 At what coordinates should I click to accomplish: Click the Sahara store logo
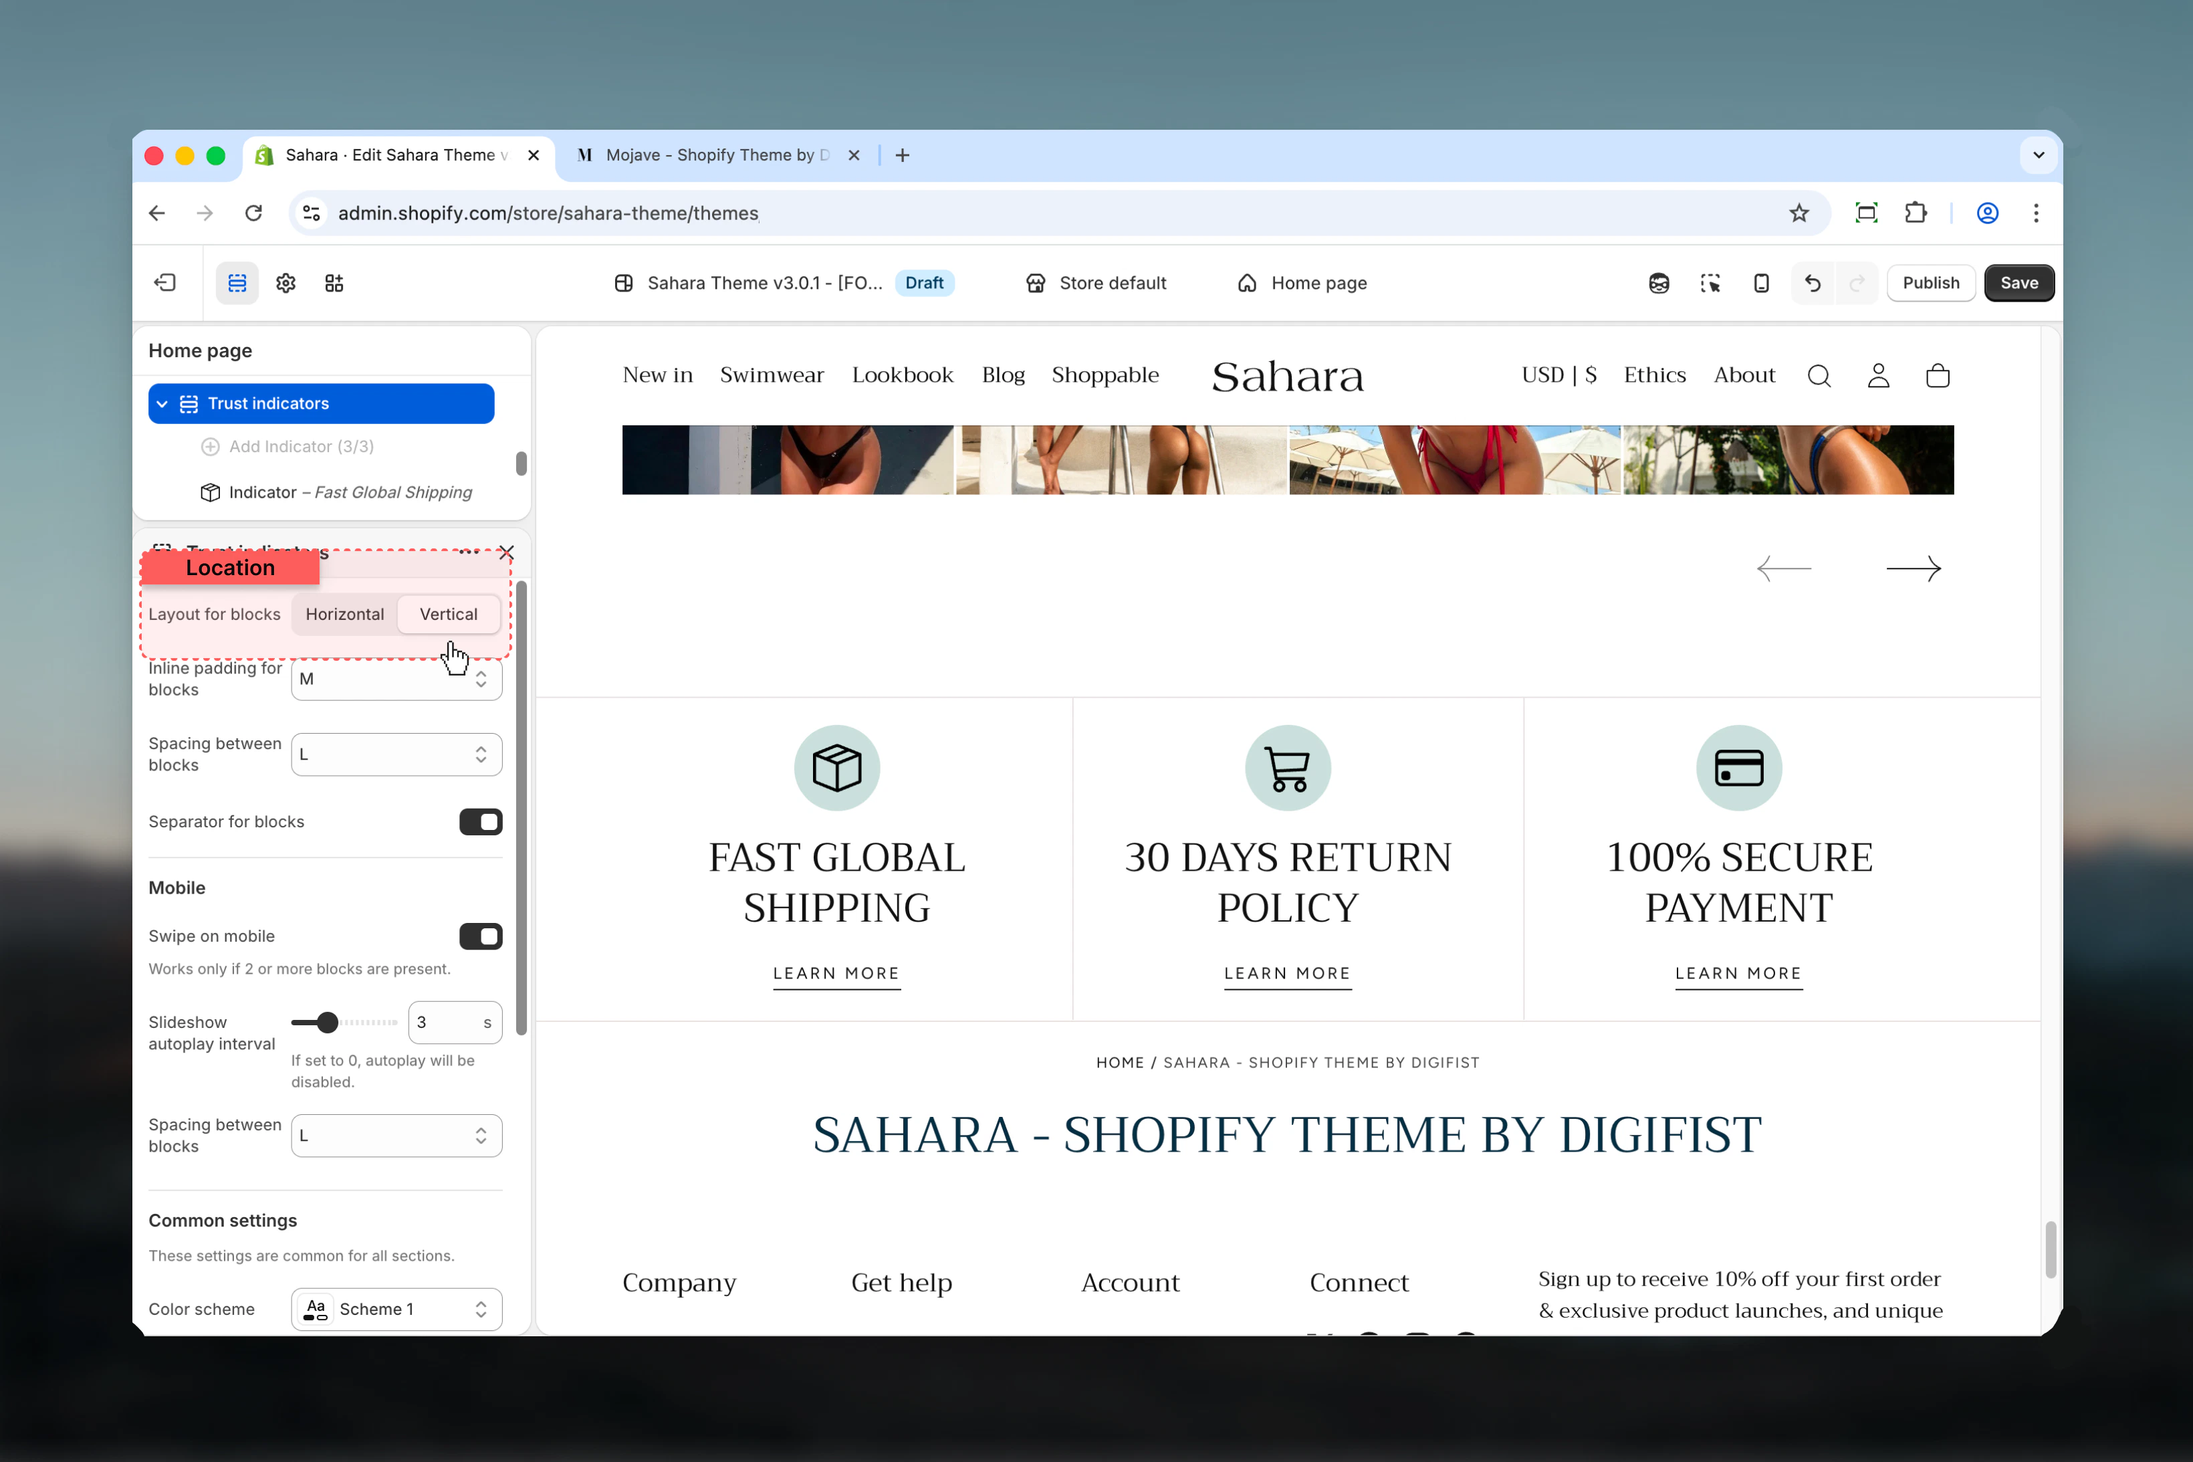(x=1288, y=377)
